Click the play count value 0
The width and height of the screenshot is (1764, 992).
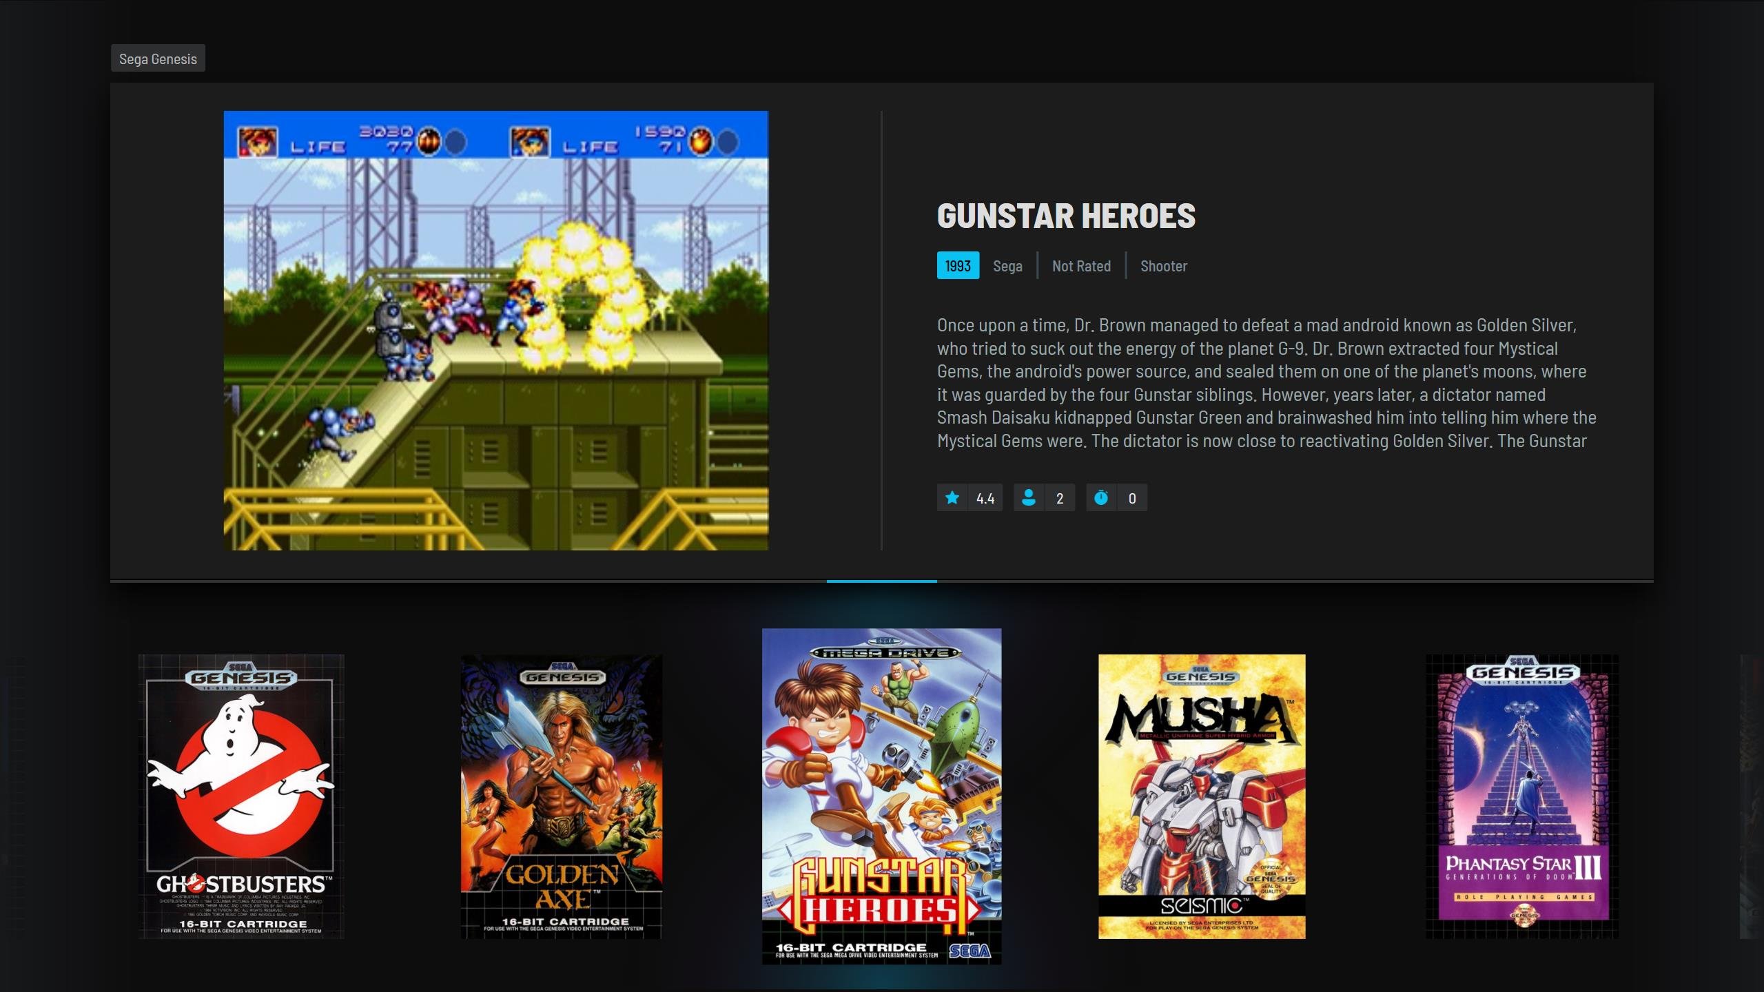(x=1132, y=498)
